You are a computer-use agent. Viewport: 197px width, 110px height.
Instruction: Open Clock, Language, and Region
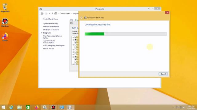(54, 46)
